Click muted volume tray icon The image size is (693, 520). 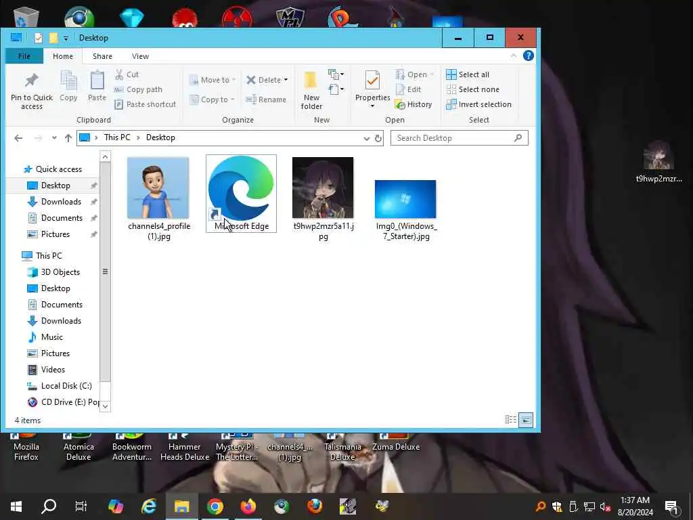606,506
